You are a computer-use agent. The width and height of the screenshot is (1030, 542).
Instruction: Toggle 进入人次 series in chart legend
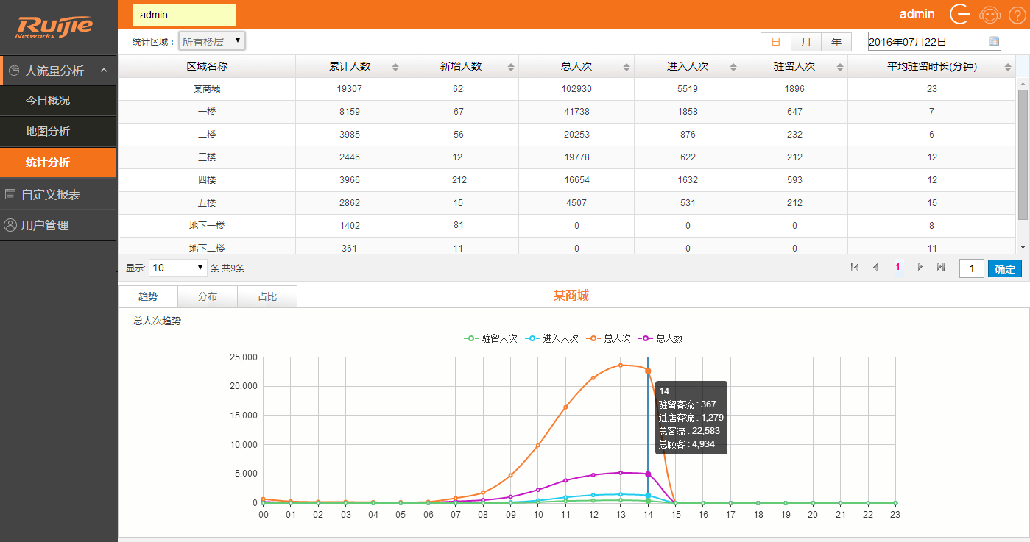click(x=551, y=338)
